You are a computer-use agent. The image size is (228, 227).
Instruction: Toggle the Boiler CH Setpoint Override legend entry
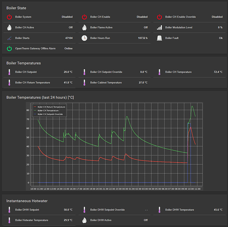coord(49,114)
